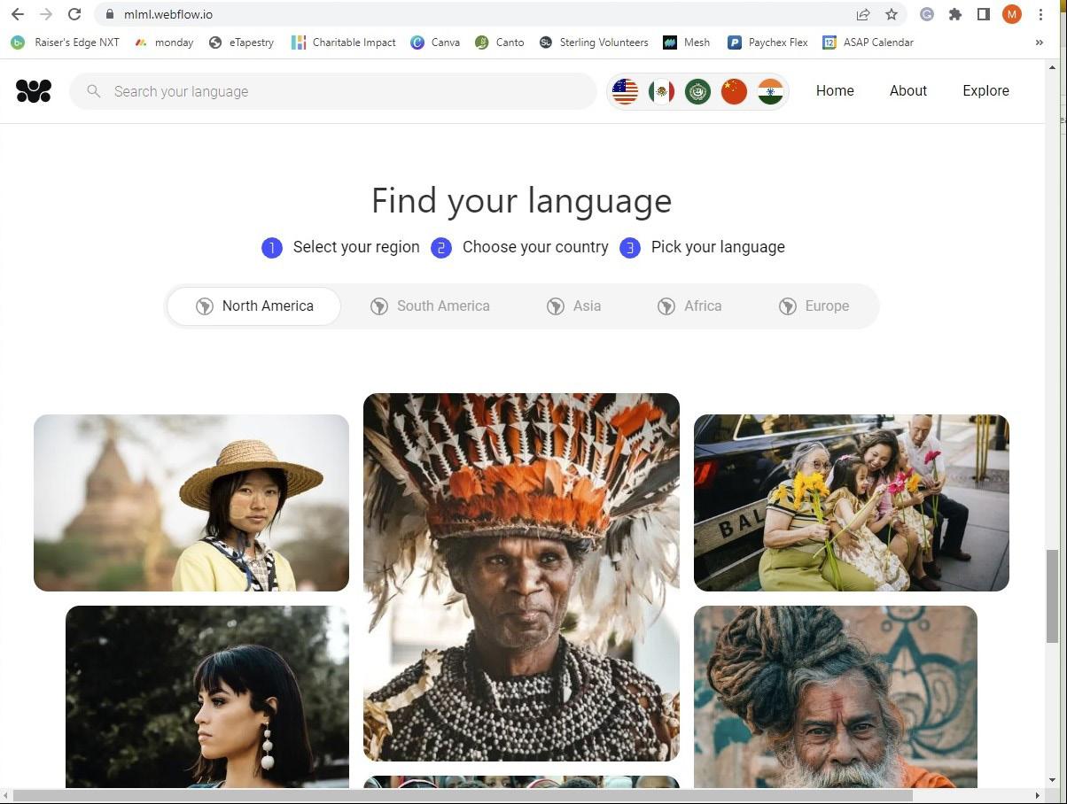Bookmark this page with the star icon

point(892,14)
